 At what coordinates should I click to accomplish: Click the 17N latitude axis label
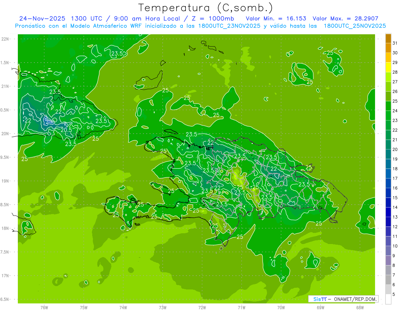click(x=5, y=276)
